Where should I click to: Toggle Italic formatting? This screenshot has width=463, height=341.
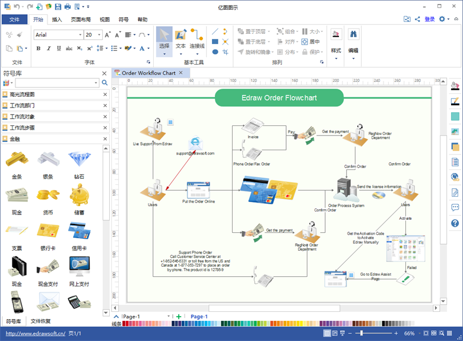(49, 48)
